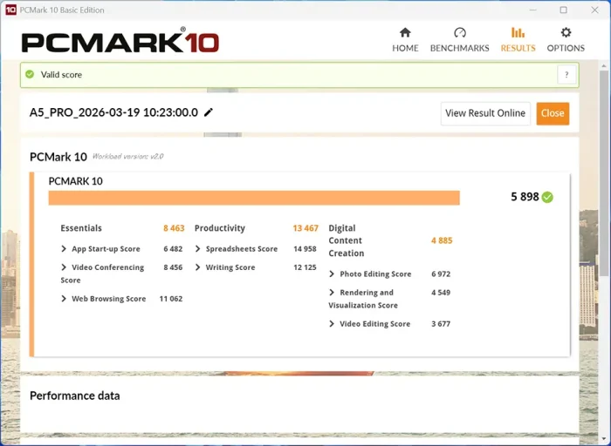Click the pencil icon to rename result

coord(209,112)
